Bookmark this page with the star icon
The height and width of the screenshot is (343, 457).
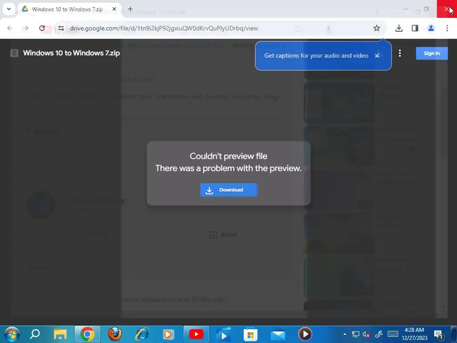[377, 28]
